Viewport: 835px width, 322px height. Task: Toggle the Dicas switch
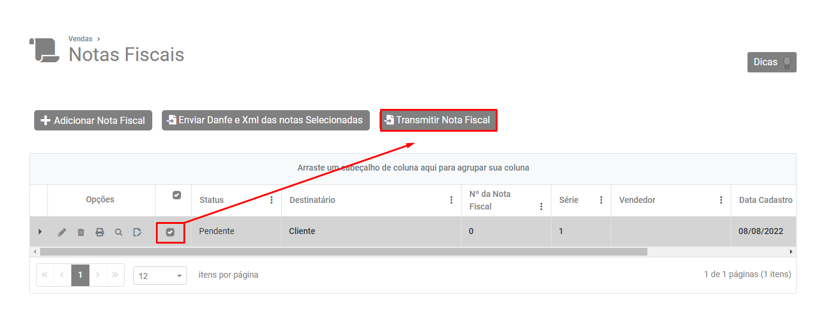[x=786, y=62]
